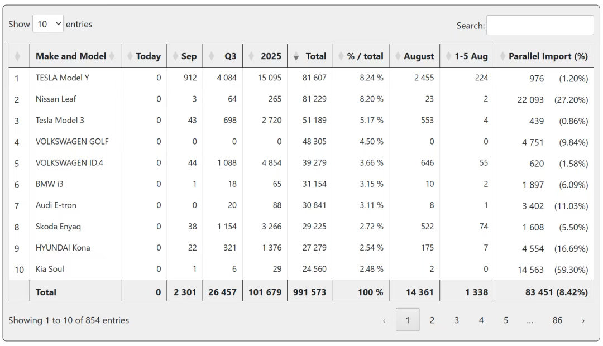Sort table by Parallel Import (%) column
The width and height of the screenshot is (603, 346).
coord(544,56)
